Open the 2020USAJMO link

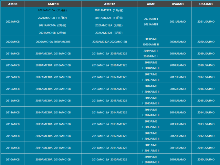pyautogui.click(x=206, y=42)
